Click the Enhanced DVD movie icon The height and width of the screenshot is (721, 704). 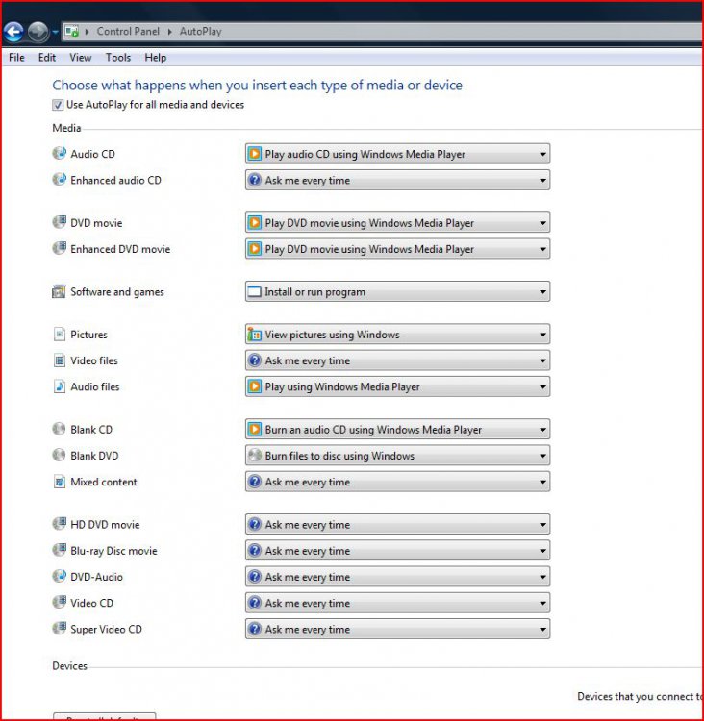(59, 248)
